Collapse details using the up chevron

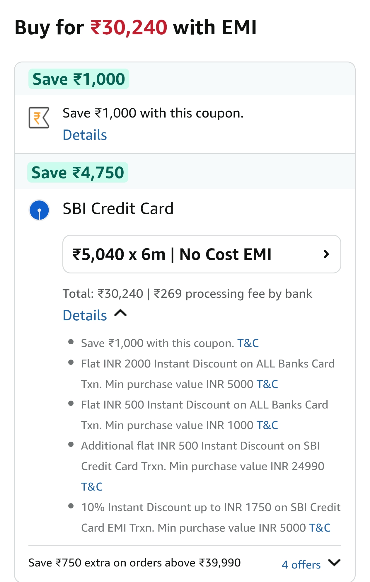120,313
